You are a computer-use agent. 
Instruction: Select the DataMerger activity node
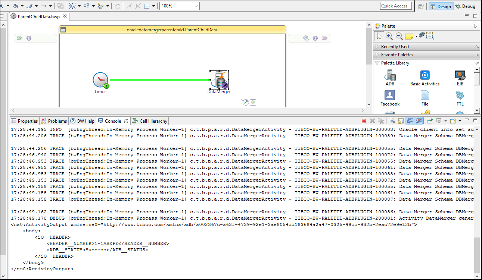220,80
